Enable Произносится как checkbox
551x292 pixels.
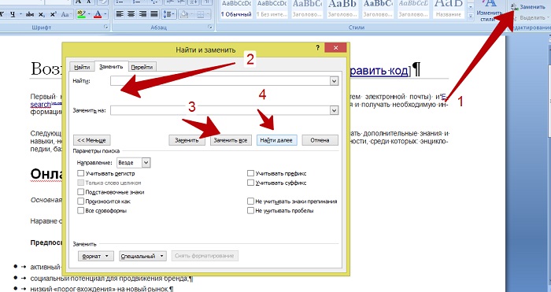[81, 201]
